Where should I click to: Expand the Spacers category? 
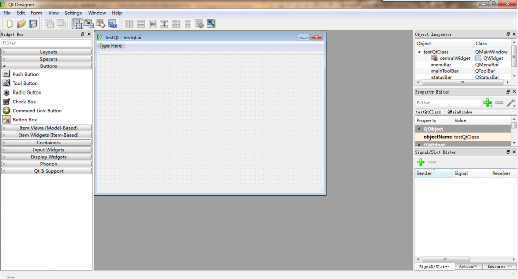pos(46,59)
